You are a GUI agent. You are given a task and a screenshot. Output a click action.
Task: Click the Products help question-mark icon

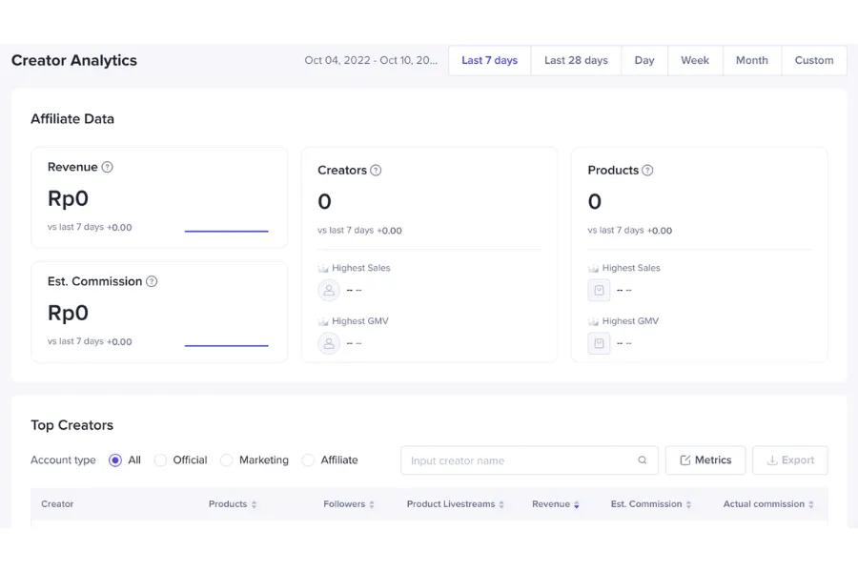pyautogui.click(x=647, y=171)
